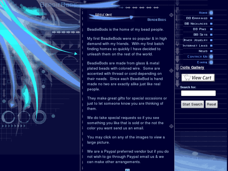Browse Other Jewelry page
Viewport: 228px width, 171px height.
point(195,40)
